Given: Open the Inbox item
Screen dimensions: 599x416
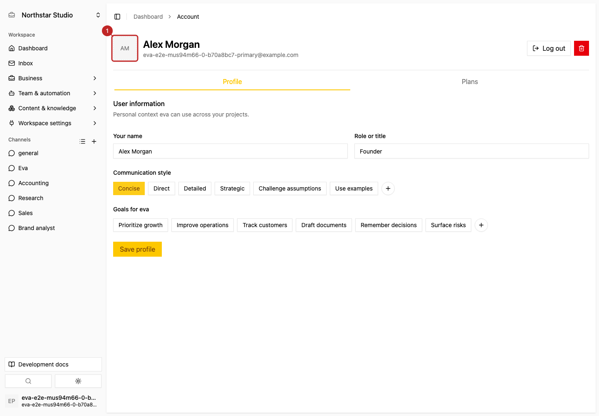Looking at the screenshot, I should click(x=53, y=63).
